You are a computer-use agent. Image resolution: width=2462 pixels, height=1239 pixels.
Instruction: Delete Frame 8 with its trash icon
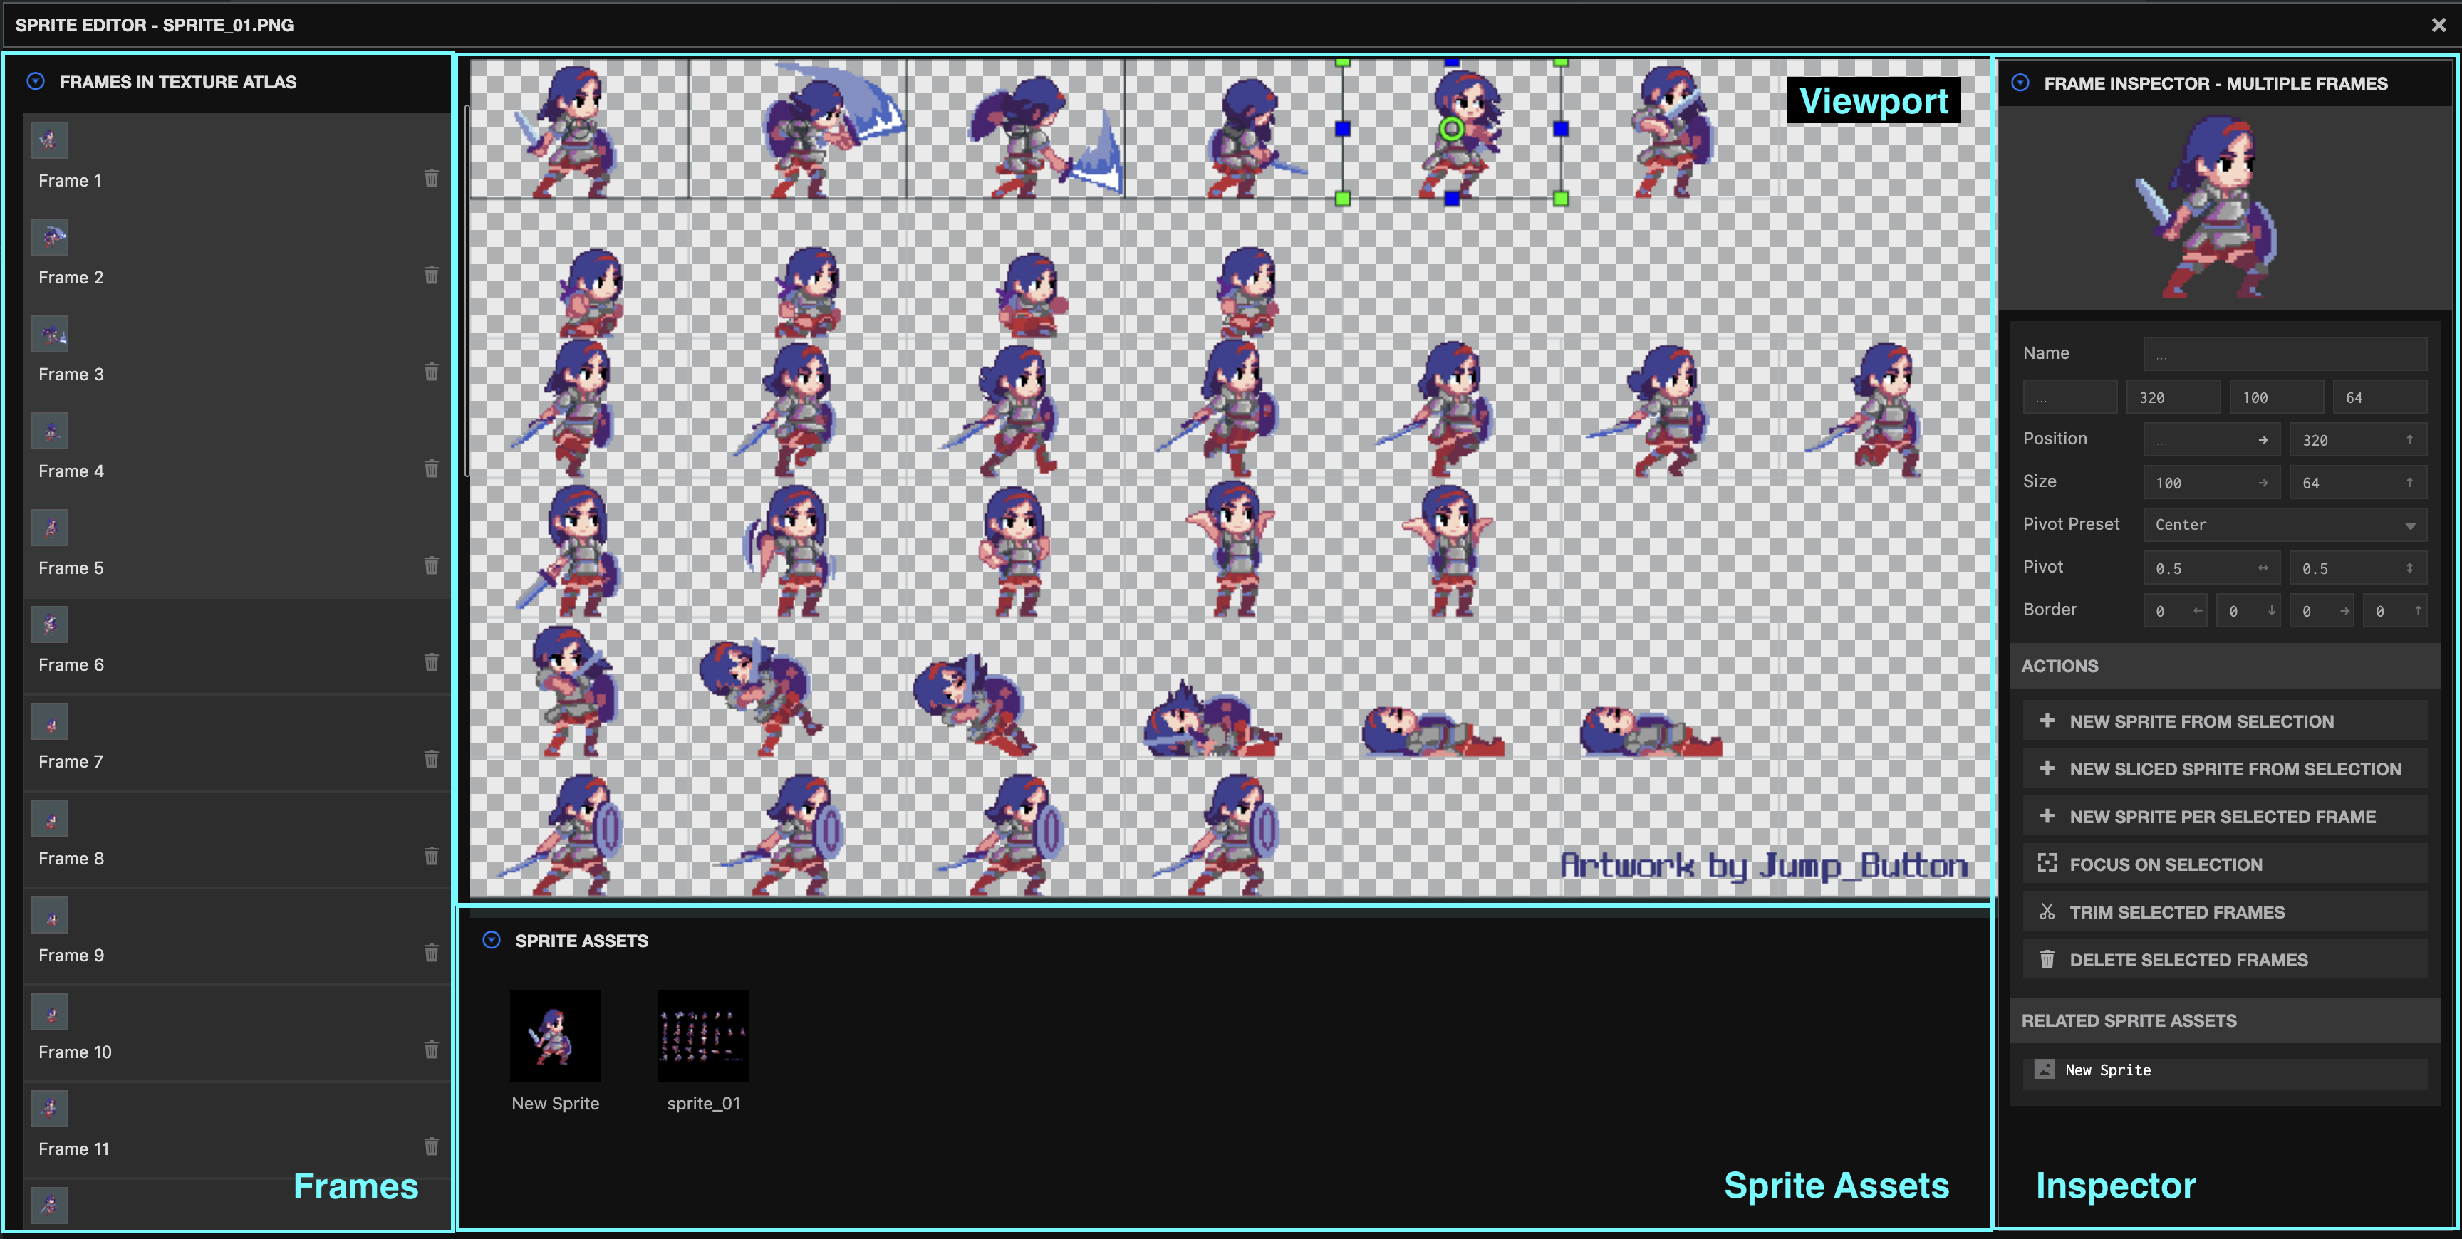pyautogui.click(x=431, y=856)
